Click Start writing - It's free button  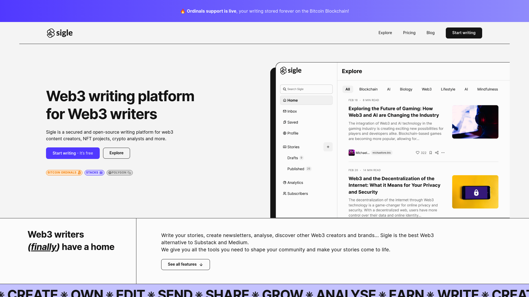(73, 153)
